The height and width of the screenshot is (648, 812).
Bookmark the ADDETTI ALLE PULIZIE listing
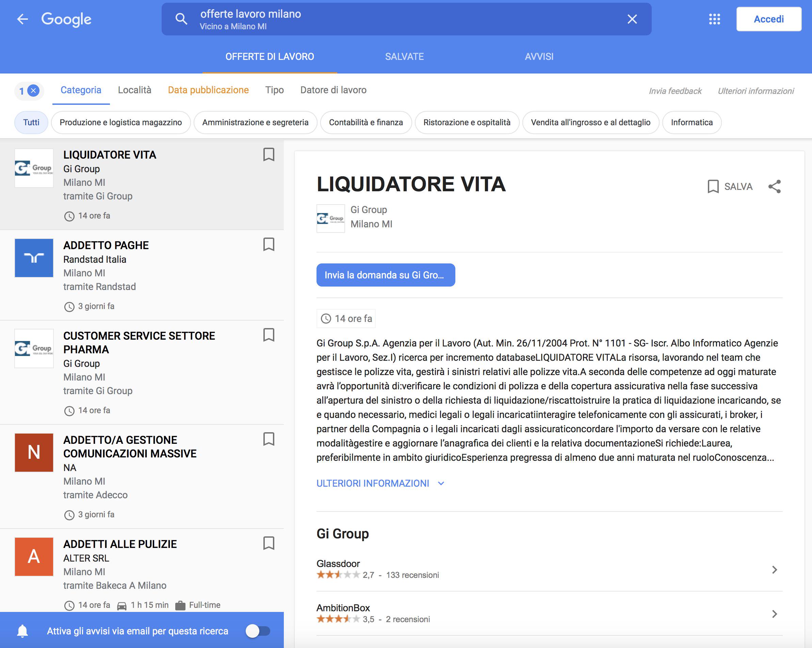coord(269,543)
